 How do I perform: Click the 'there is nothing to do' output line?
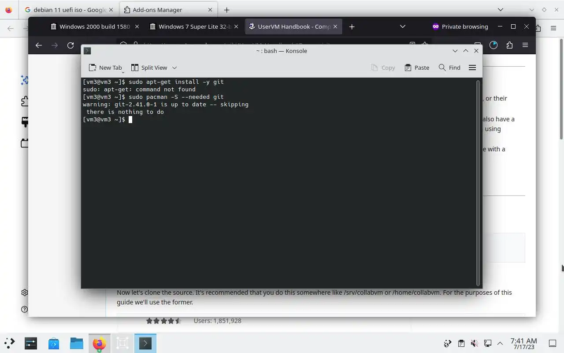point(125,112)
